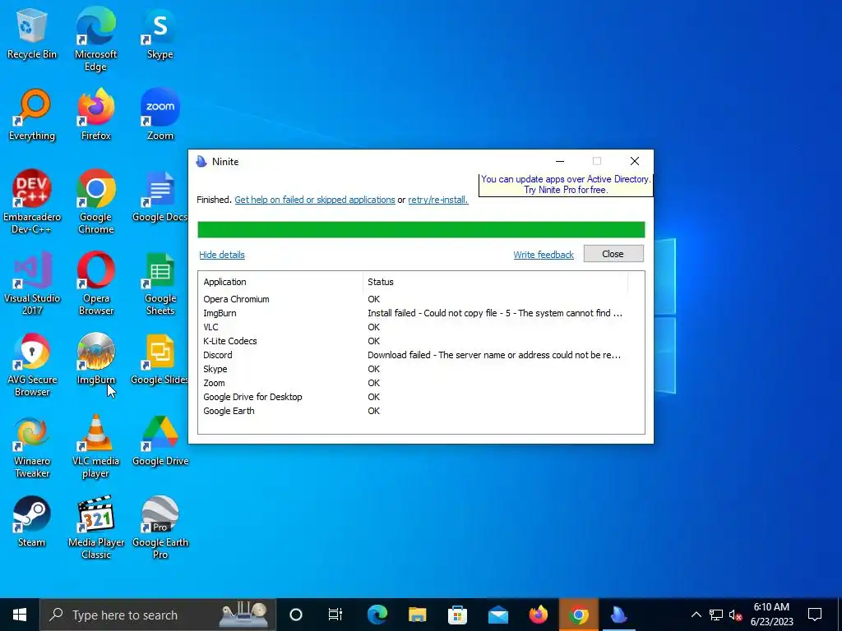The height and width of the screenshot is (631, 842).
Task: Launch Edge from the taskbar
Action: click(x=377, y=615)
